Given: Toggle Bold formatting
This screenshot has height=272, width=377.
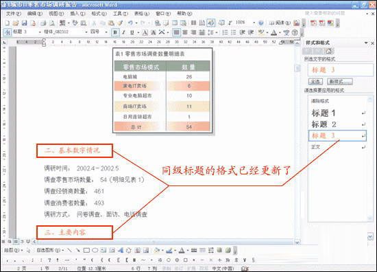Looking at the screenshot, I should [115, 32].
